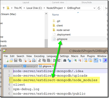Click Local Disk (C:) breadcrumb

[34, 8]
